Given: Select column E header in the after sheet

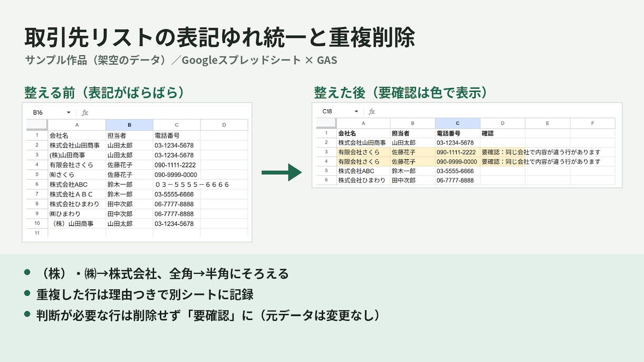Looking at the screenshot, I should coord(547,123).
